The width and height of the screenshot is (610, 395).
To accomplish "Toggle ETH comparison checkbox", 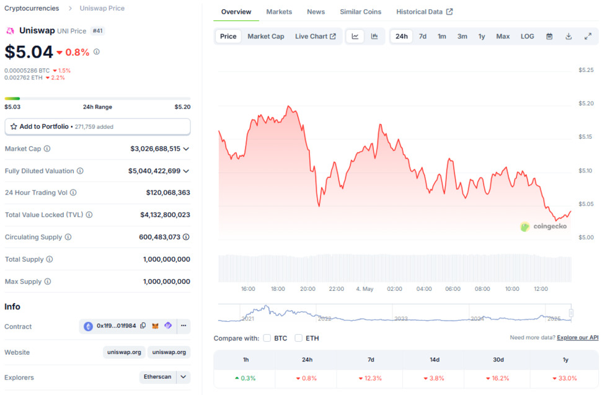I will pyautogui.click(x=298, y=338).
